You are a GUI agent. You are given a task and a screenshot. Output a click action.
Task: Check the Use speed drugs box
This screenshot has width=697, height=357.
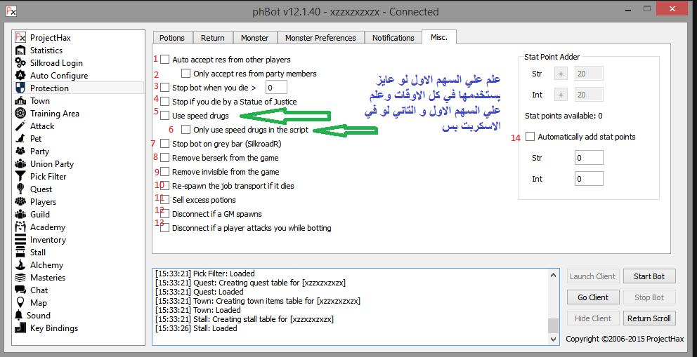point(165,116)
